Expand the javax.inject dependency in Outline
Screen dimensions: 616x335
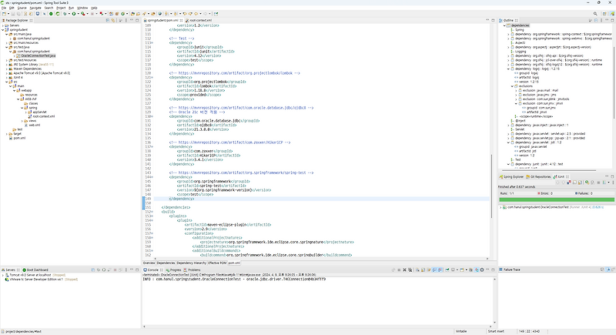click(x=508, y=125)
